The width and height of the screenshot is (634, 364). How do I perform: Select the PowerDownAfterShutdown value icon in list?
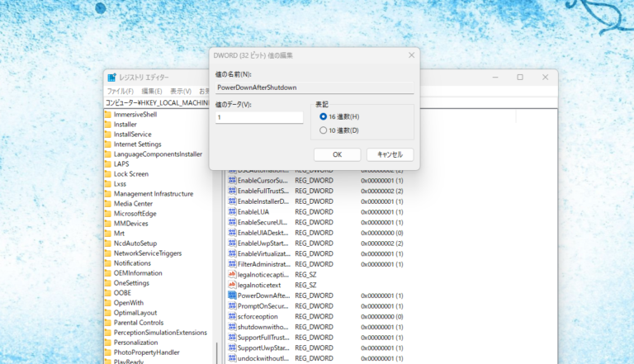(x=232, y=295)
